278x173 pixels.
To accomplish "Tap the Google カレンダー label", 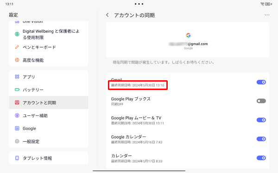I will pos(128,137).
